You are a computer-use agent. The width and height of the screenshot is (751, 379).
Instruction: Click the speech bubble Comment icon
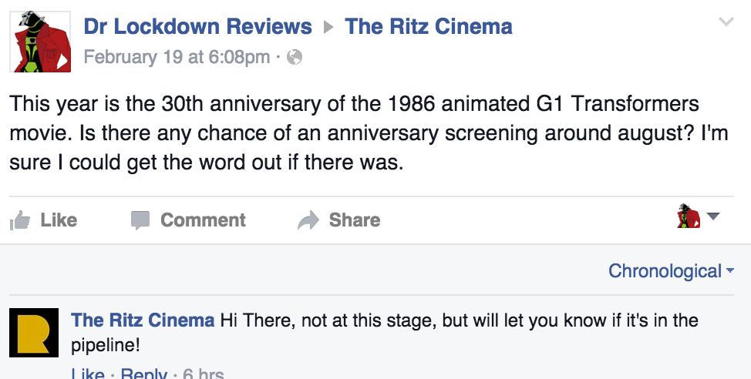coord(140,221)
